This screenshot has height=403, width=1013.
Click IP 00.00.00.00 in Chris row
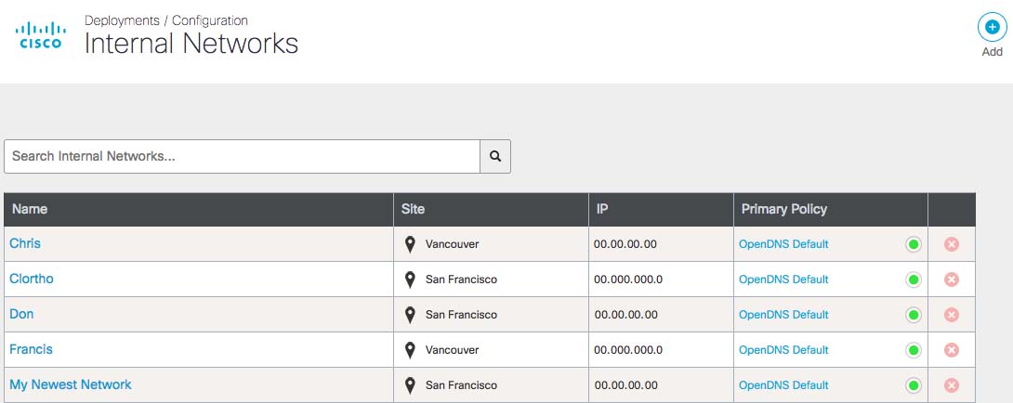(x=625, y=244)
